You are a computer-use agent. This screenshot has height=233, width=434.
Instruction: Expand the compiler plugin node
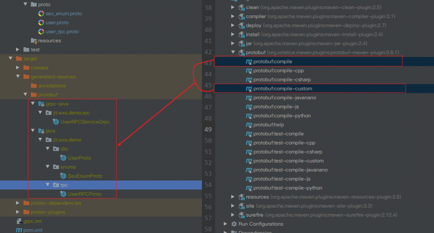pyautogui.click(x=233, y=16)
